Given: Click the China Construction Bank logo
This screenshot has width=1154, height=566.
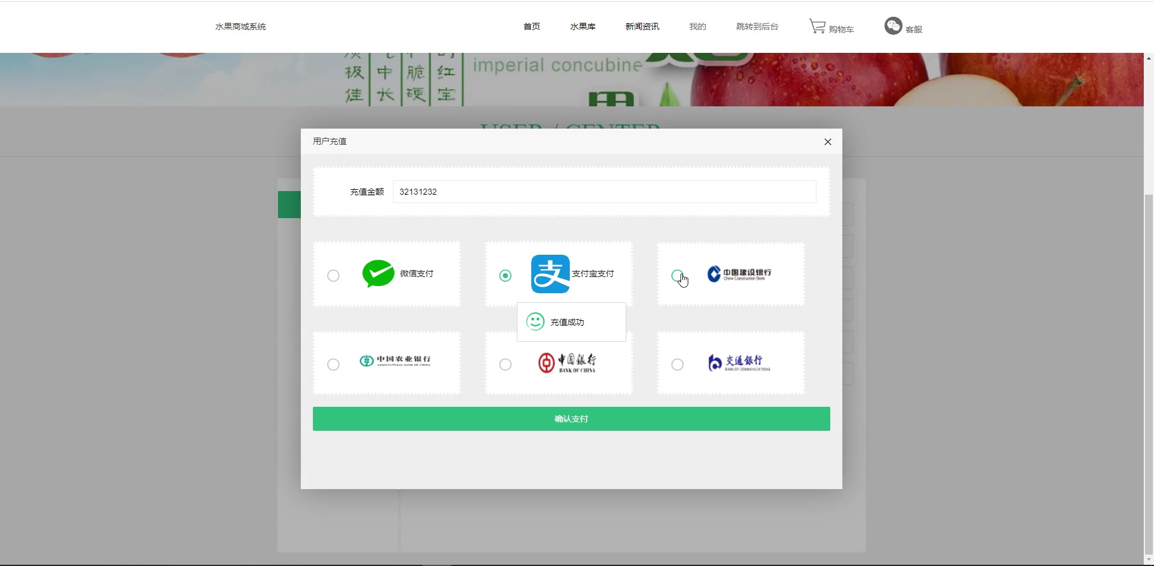Looking at the screenshot, I should (739, 274).
